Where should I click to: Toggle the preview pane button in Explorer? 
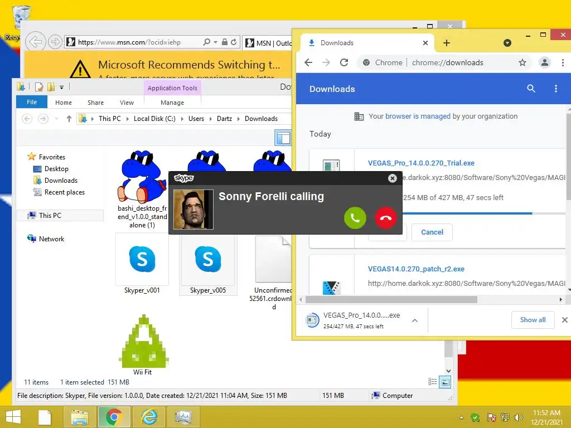(x=283, y=138)
